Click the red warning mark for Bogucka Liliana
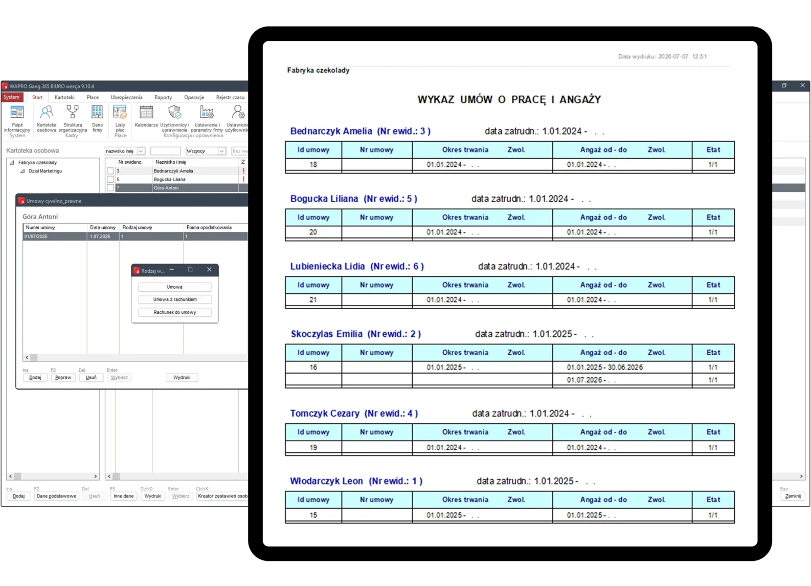The width and height of the screenshot is (811, 586). point(243,180)
